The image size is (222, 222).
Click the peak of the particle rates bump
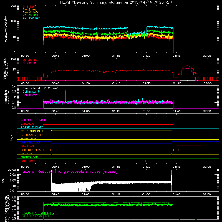click(187, 66)
